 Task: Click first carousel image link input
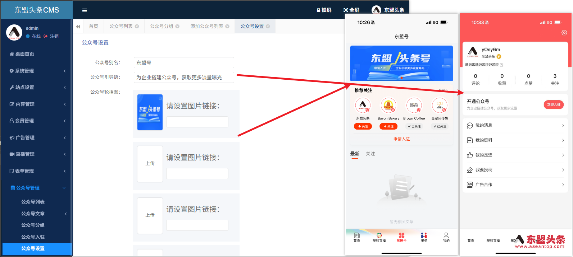pos(197,122)
